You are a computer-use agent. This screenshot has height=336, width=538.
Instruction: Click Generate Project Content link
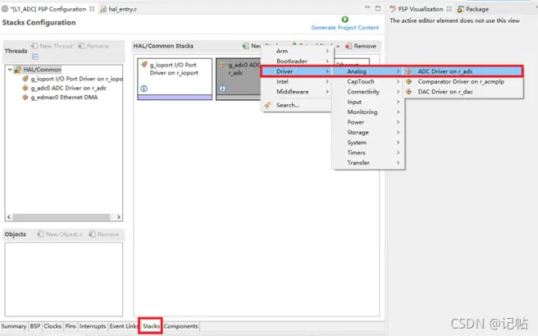click(345, 28)
